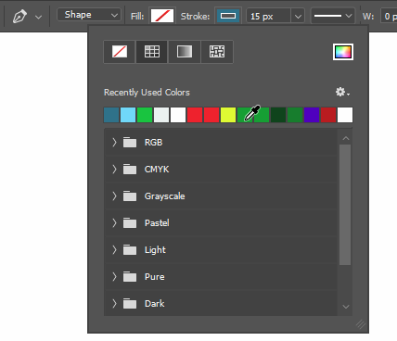Image resolution: width=397 pixels, height=341 pixels.
Task: Open the stroke line style dropdown
Action: click(x=333, y=16)
